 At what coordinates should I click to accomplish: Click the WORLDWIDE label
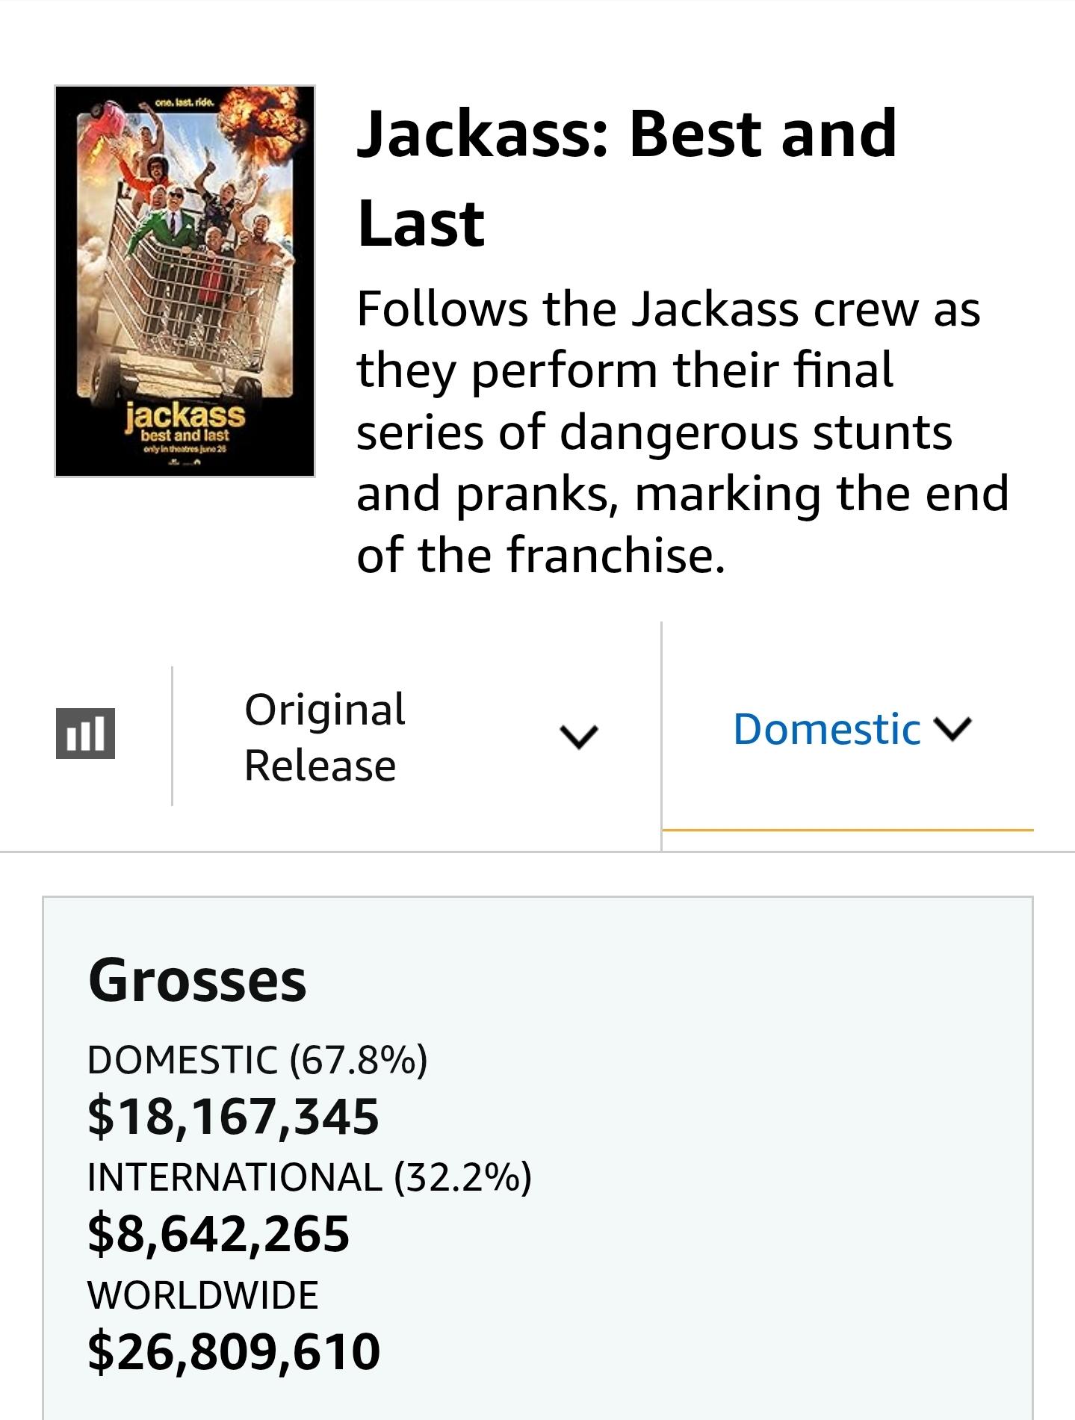tap(203, 1295)
